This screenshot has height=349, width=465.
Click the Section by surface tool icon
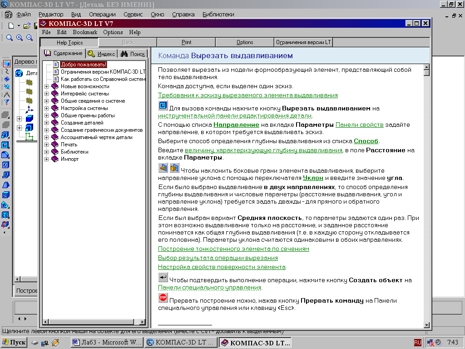pos(5,205)
